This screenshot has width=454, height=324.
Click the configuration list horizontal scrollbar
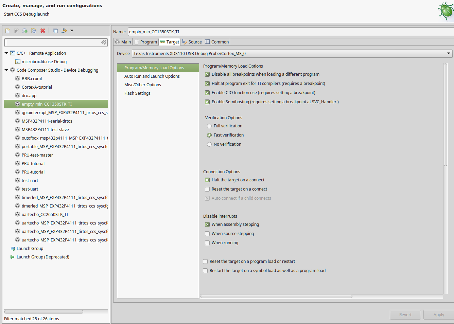tap(44, 312)
